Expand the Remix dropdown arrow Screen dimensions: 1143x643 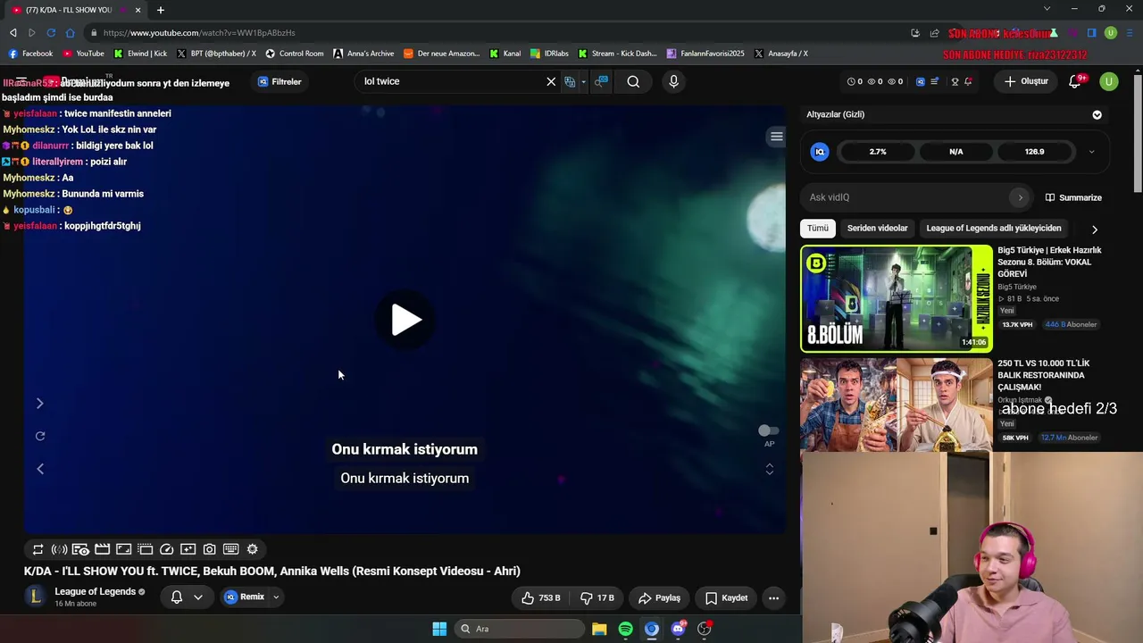[276, 597]
